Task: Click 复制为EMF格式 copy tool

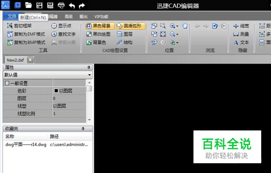Action: tap(26, 34)
